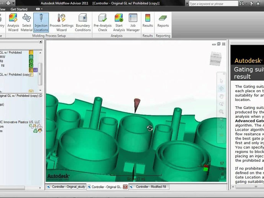Open the Analysis Wizard
Viewport: 264px width, 198px height.
click(x=13, y=23)
